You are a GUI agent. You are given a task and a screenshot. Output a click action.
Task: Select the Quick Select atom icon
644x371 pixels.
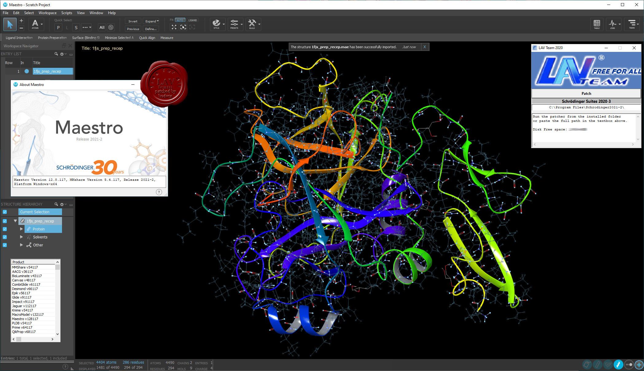[36, 24]
